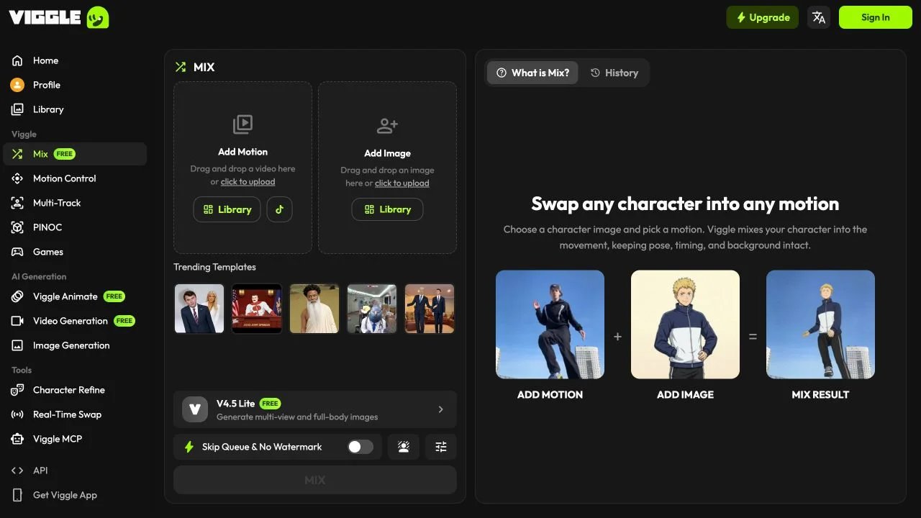Select the What is Mix? tab
921x518 pixels.
tap(532, 73)
